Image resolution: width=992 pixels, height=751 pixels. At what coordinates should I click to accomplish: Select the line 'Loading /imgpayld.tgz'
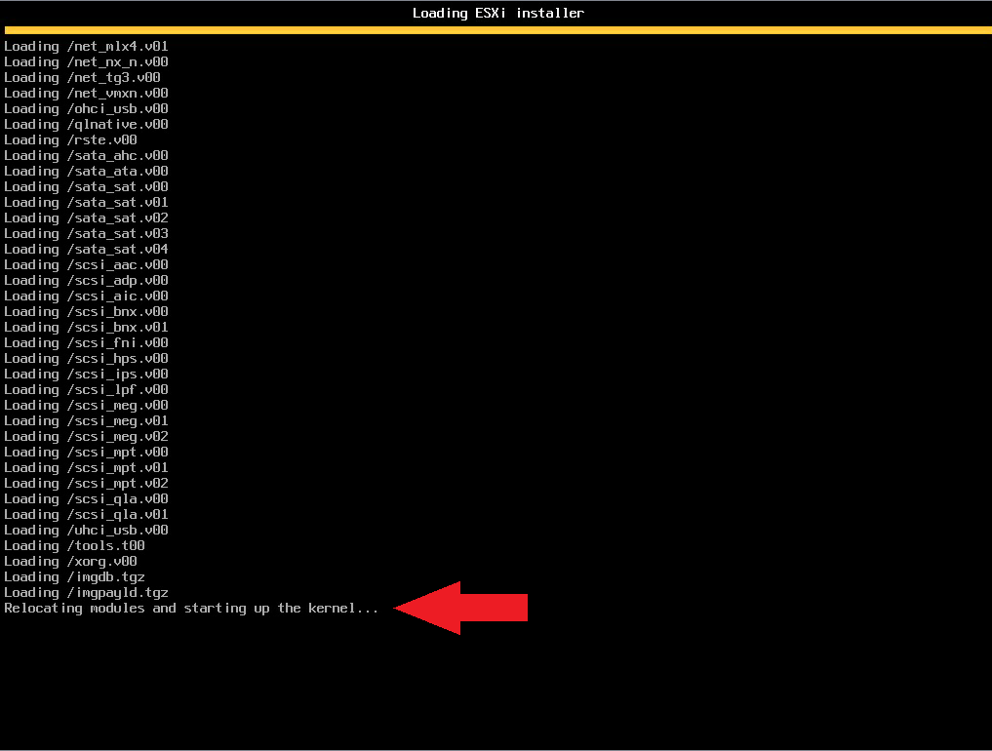click(86, 593)
